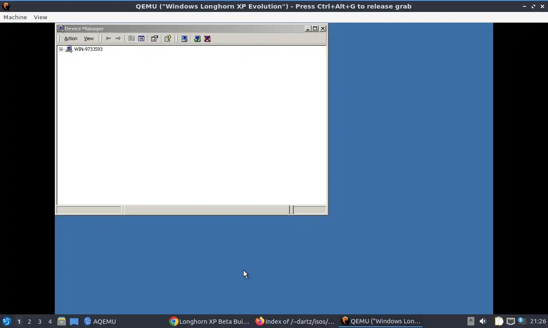
Task: Toggle the Show/Hide console tree icon
Action: (141, 38)
